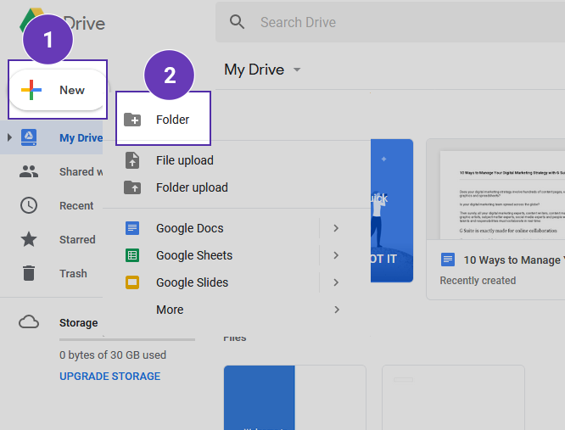Click the Starred star icon
This screenshot has width=565, height=430.
coord(29,239)
